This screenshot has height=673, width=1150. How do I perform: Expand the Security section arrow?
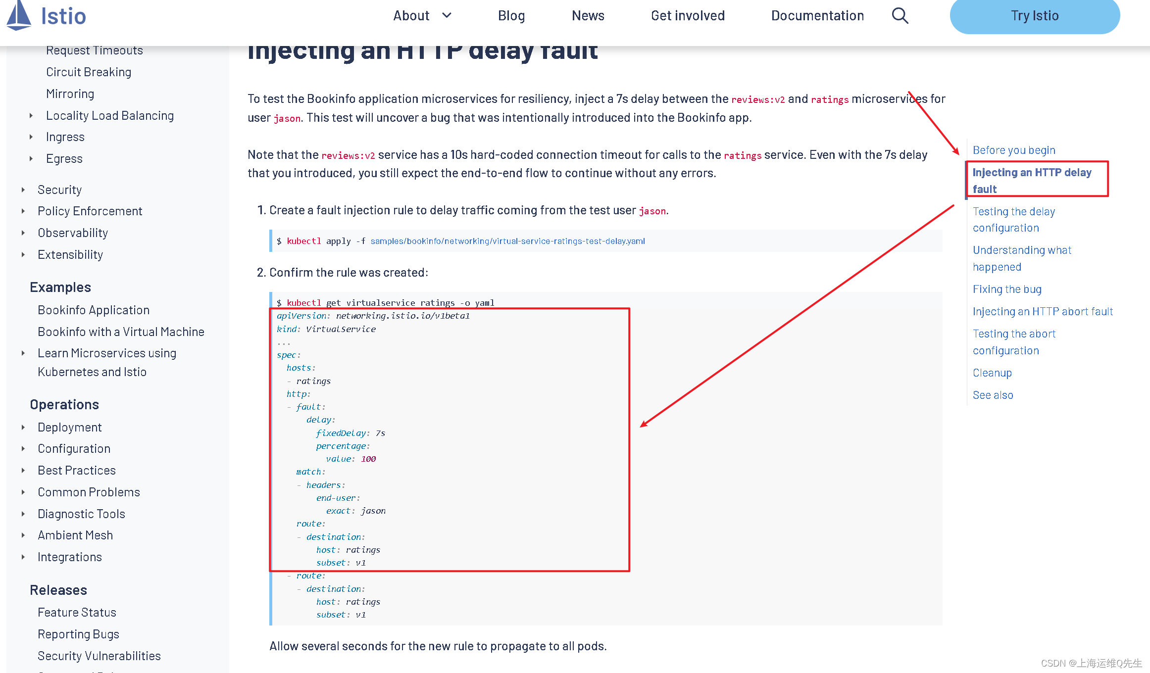click(x=23, y=190)
